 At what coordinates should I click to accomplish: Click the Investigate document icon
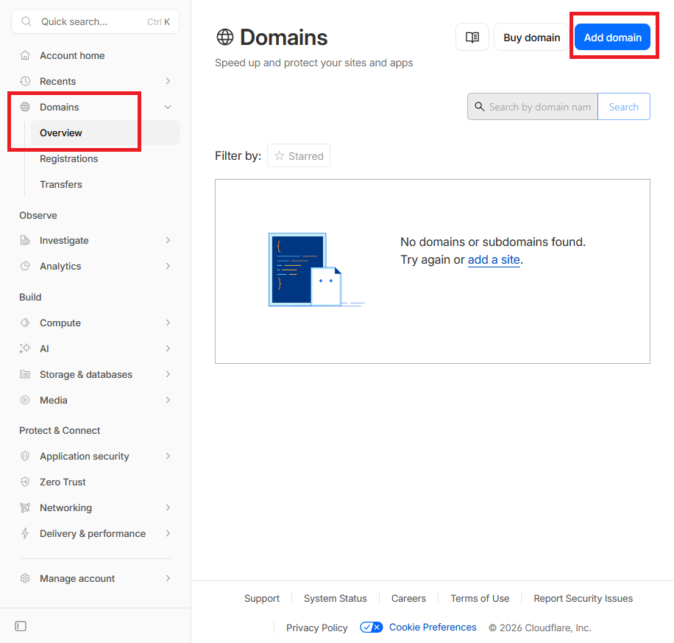point(25,241)
